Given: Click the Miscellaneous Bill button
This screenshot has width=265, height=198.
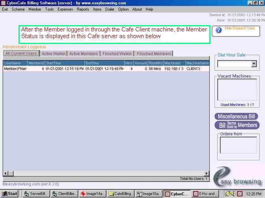Looking at the screenshot, I should pos(237,116).
